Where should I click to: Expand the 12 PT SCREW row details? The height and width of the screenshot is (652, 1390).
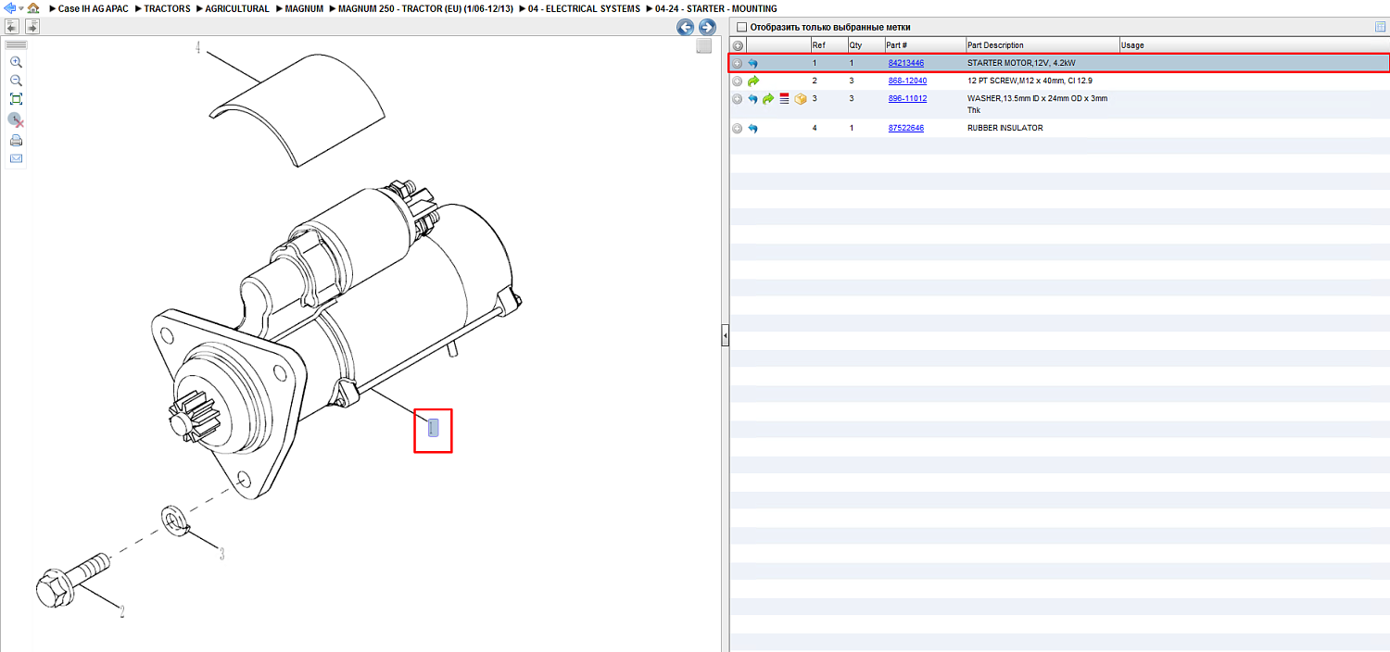tap(738, 81)
